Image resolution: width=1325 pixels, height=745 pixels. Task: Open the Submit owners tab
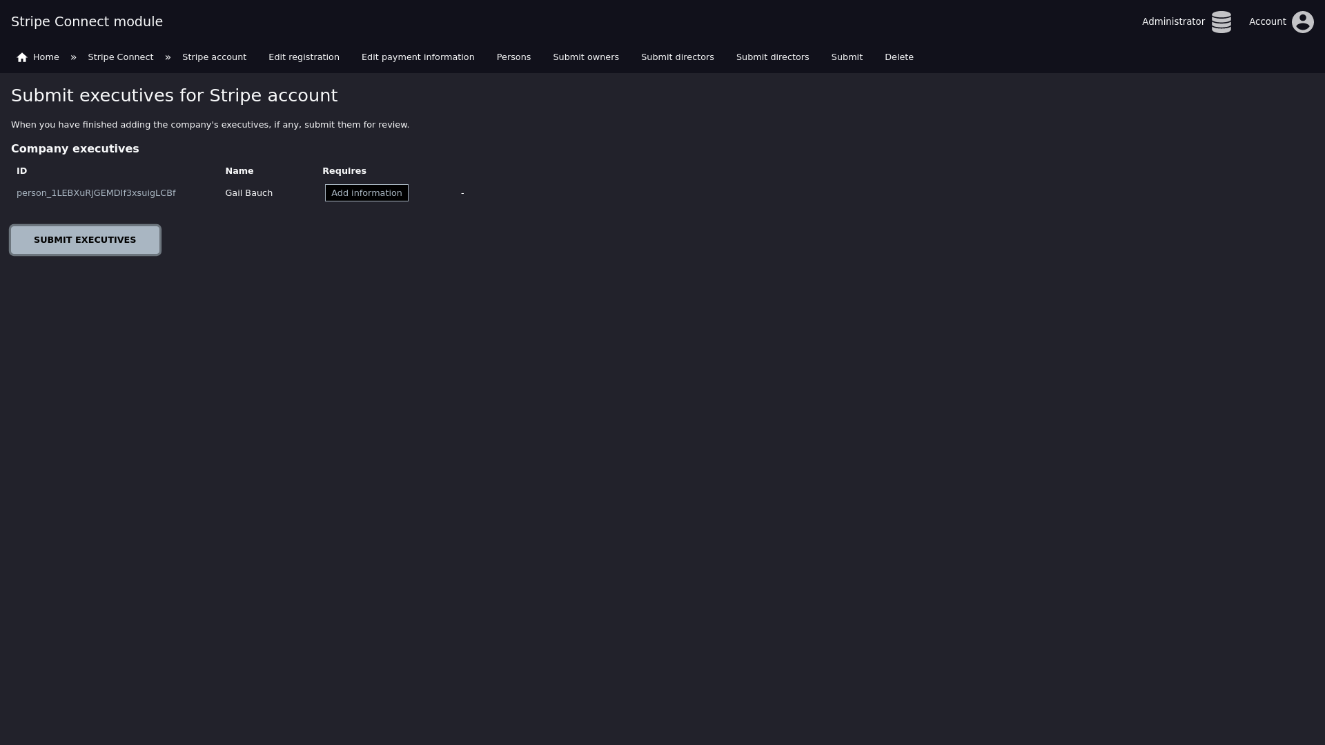[586, 57]
